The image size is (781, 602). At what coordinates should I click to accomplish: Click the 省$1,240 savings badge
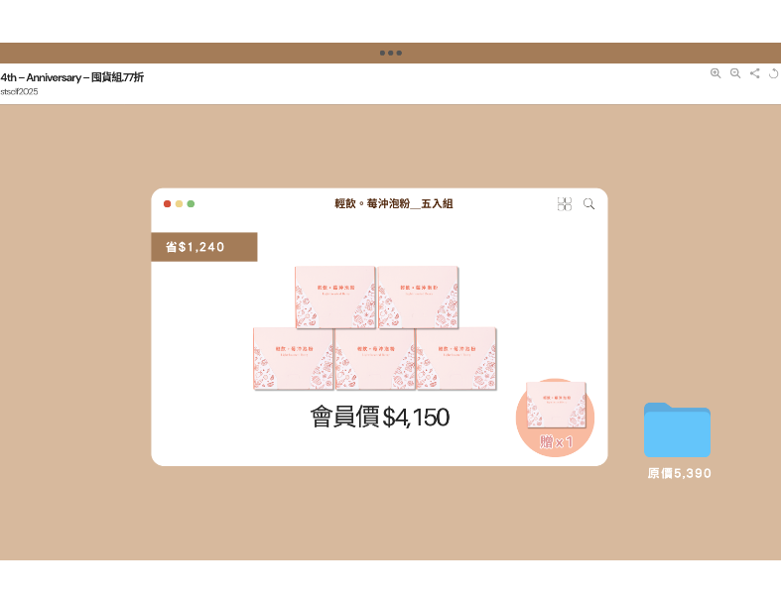tap(203, 247)
